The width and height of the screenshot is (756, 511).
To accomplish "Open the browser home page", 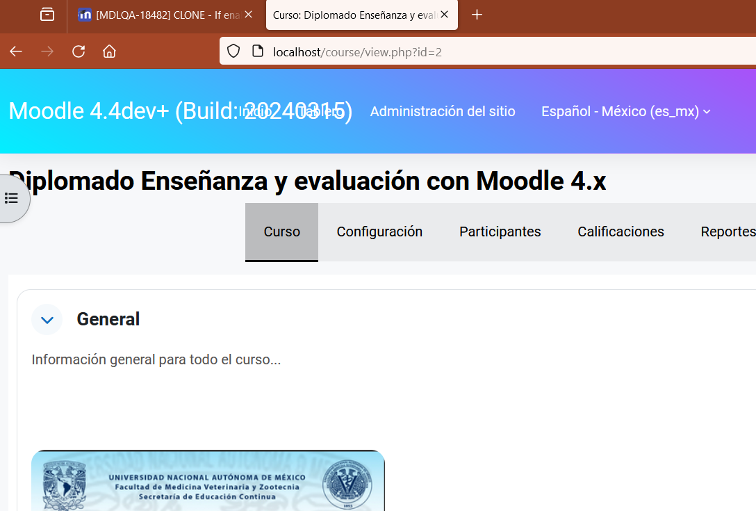I will [110, 51].
